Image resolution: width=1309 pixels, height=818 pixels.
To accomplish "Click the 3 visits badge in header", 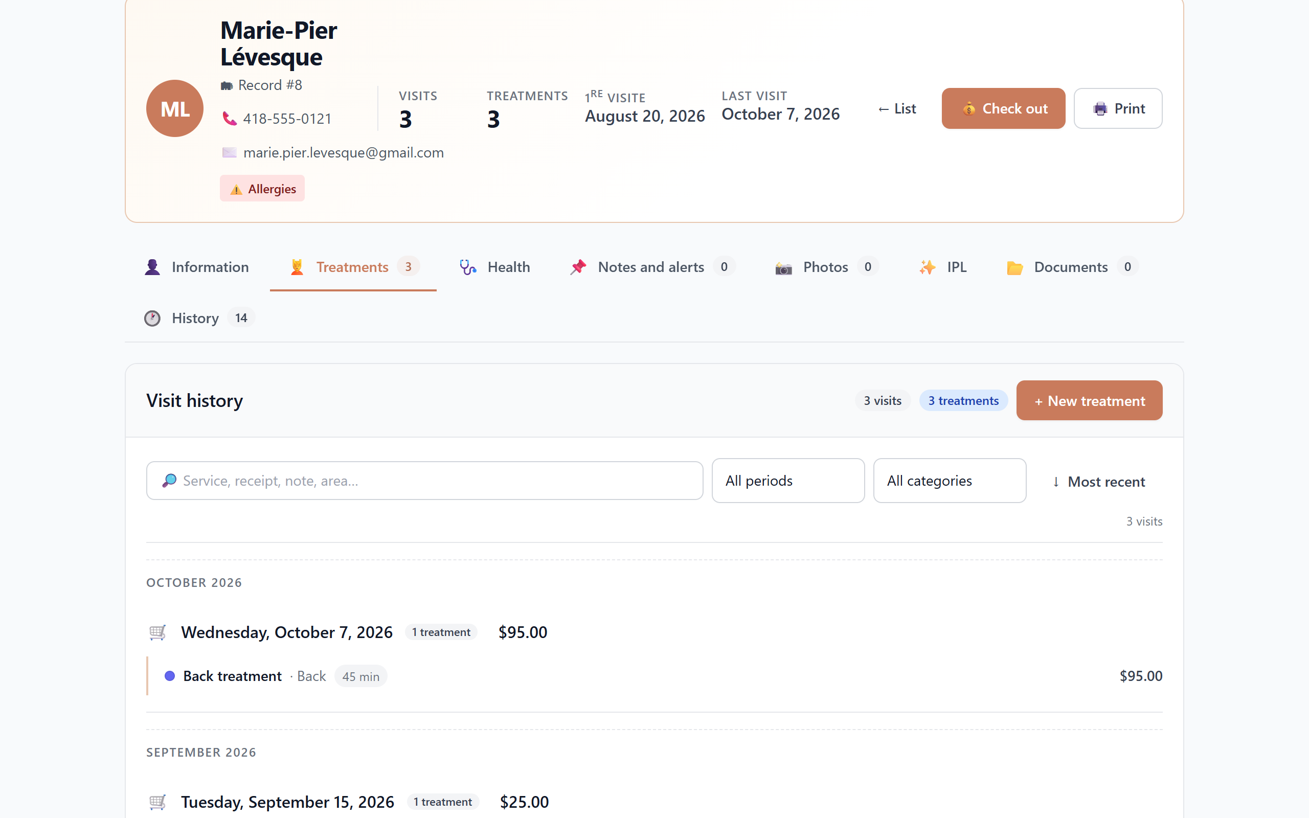I will [883, 400].
